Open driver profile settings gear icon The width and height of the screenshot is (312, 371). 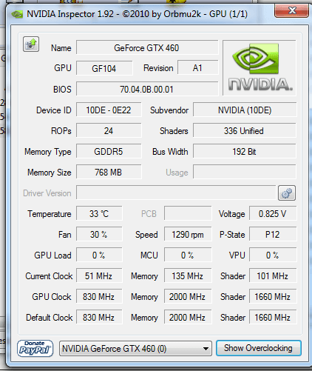tap(287, 193)
